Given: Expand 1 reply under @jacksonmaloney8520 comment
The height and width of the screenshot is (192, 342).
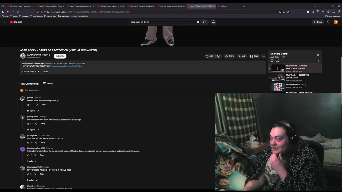Looking at the screenshot, I should pyautogui.click(x=32, y=161).
